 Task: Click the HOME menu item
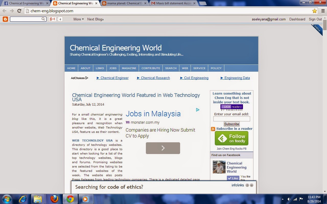point(71,68)
